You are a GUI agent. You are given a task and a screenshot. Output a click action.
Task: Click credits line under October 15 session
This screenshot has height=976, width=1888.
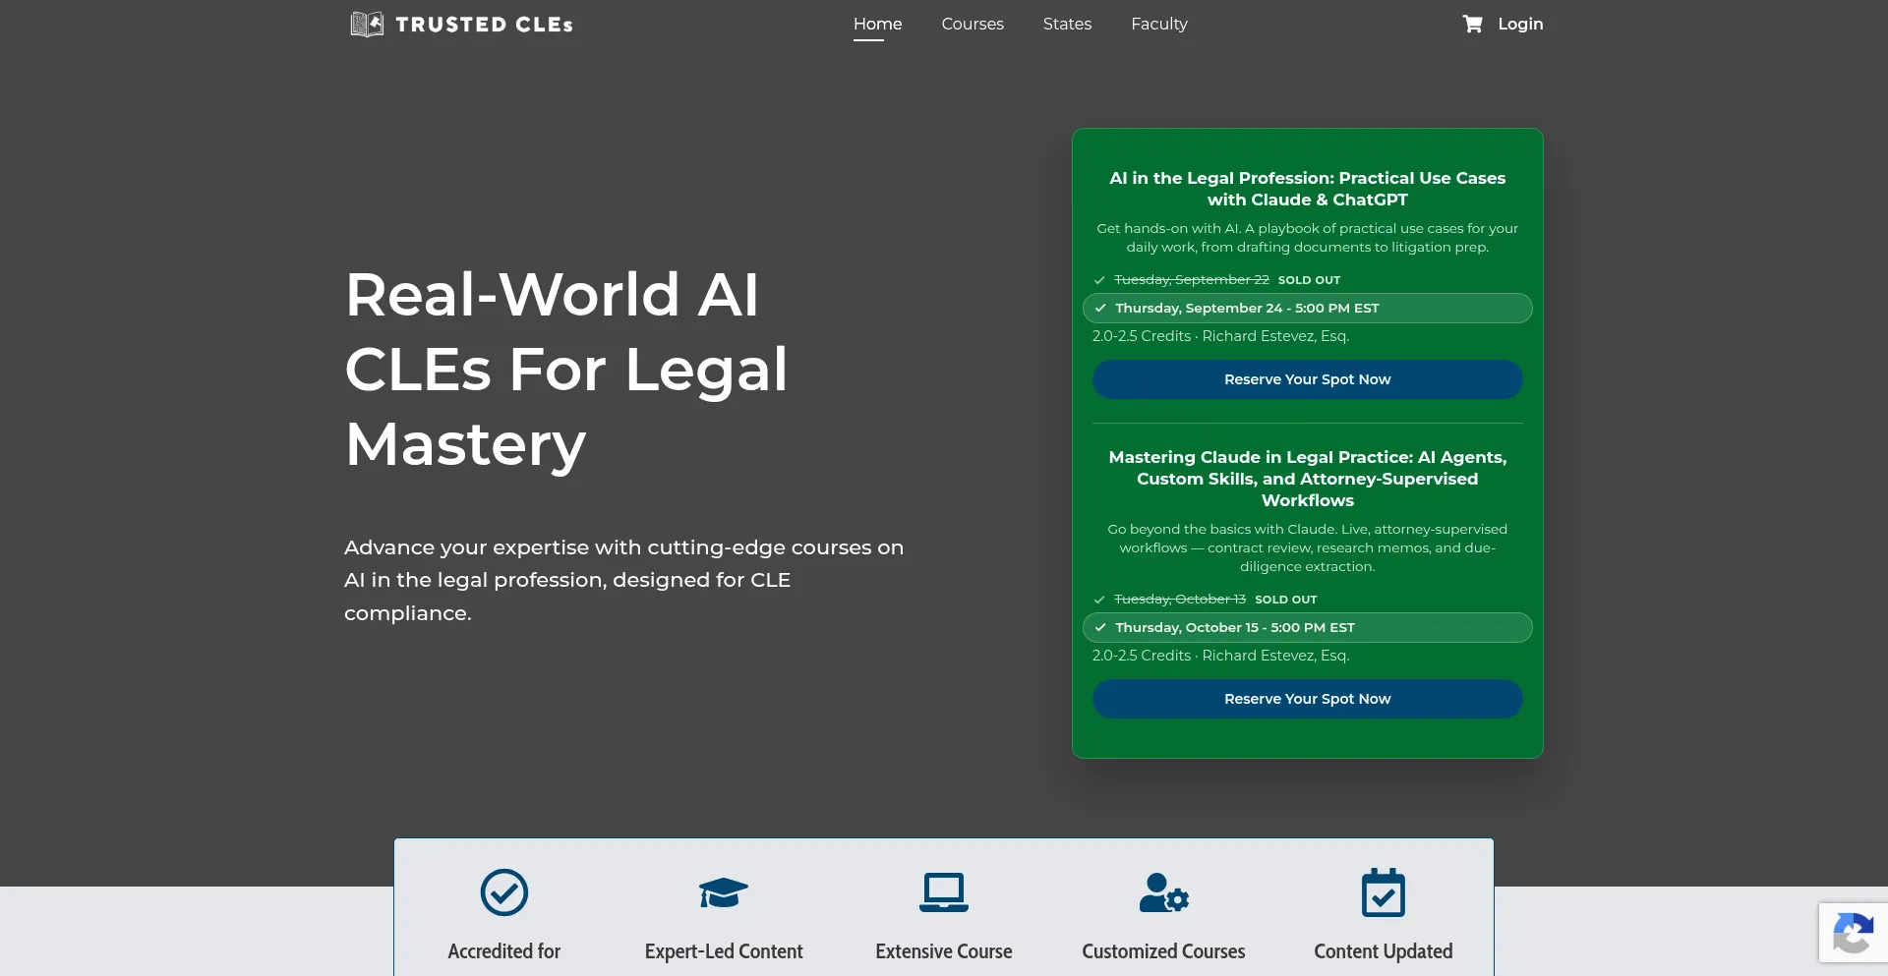click(1221, 656)
